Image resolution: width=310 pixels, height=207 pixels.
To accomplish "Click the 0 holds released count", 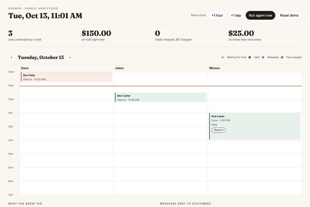I will [157, 33].
